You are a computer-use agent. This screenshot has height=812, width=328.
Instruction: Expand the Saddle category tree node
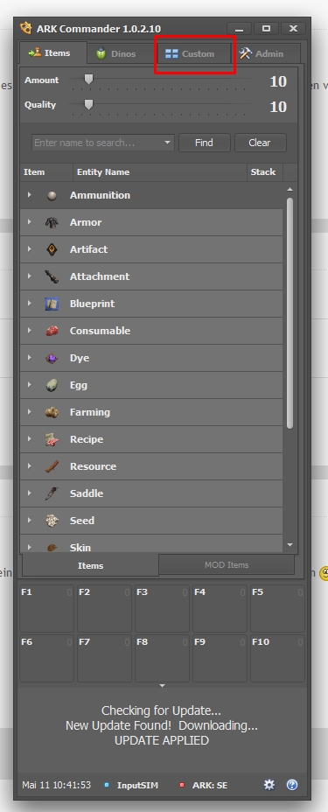(30, 493)
